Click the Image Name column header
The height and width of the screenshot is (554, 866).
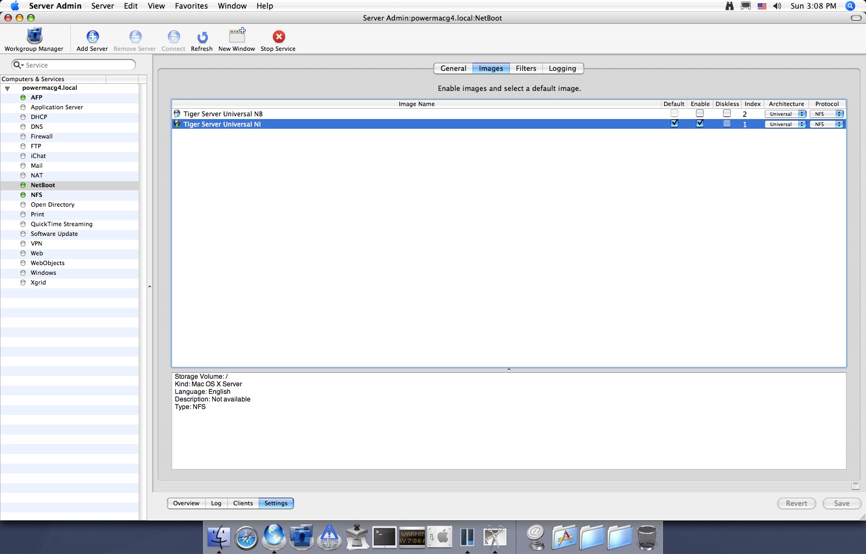416,104
